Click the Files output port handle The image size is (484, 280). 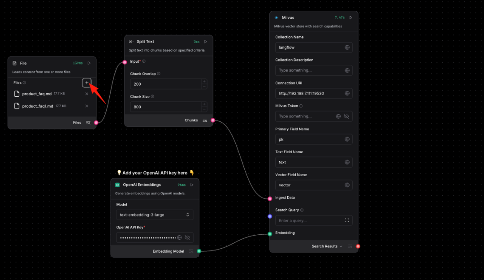96,123
